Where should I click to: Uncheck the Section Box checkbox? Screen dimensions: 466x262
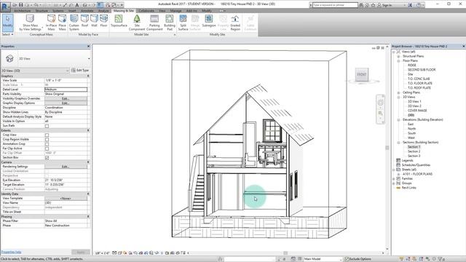pyautogui.click(x=47, y=158)
